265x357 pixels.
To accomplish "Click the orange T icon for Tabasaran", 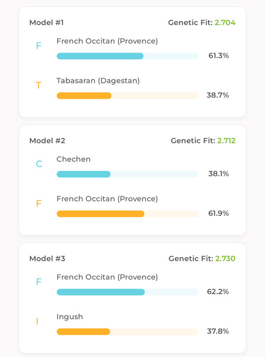I will click(39, 85).
